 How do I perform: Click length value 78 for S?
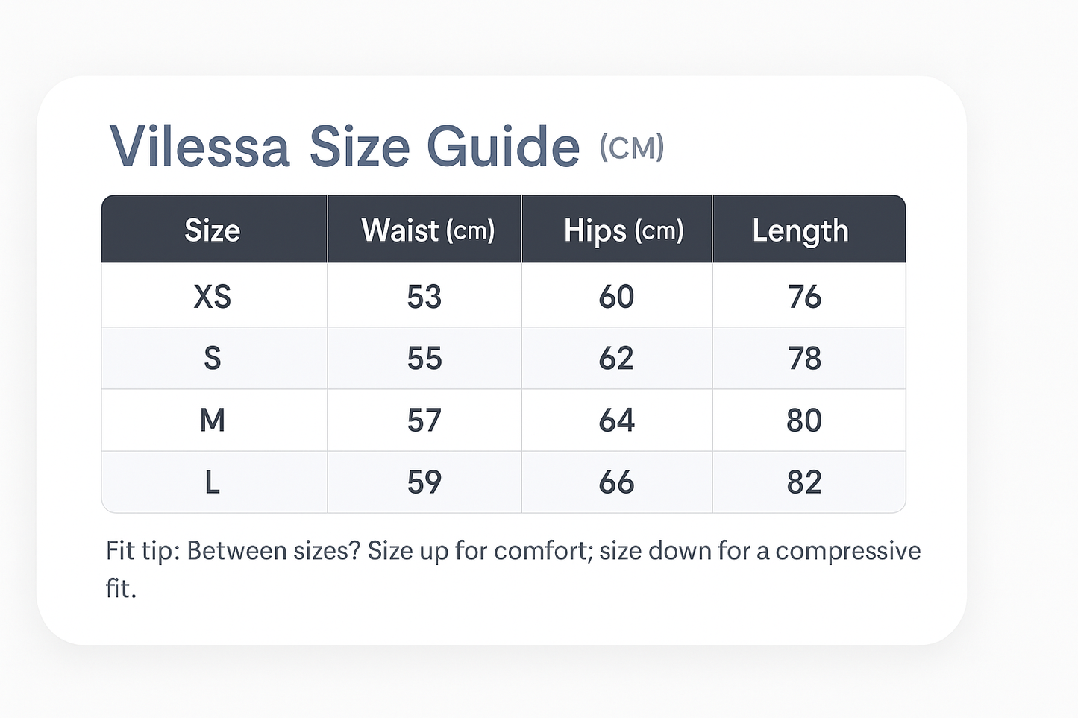coord(804,359)
